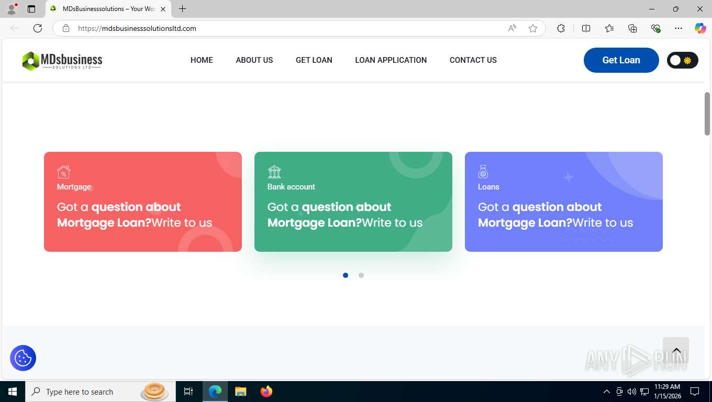The height and width of the screenshot is (402, 712).
Task: Toggle the dark/light mode switch
Action: point(682,60)
